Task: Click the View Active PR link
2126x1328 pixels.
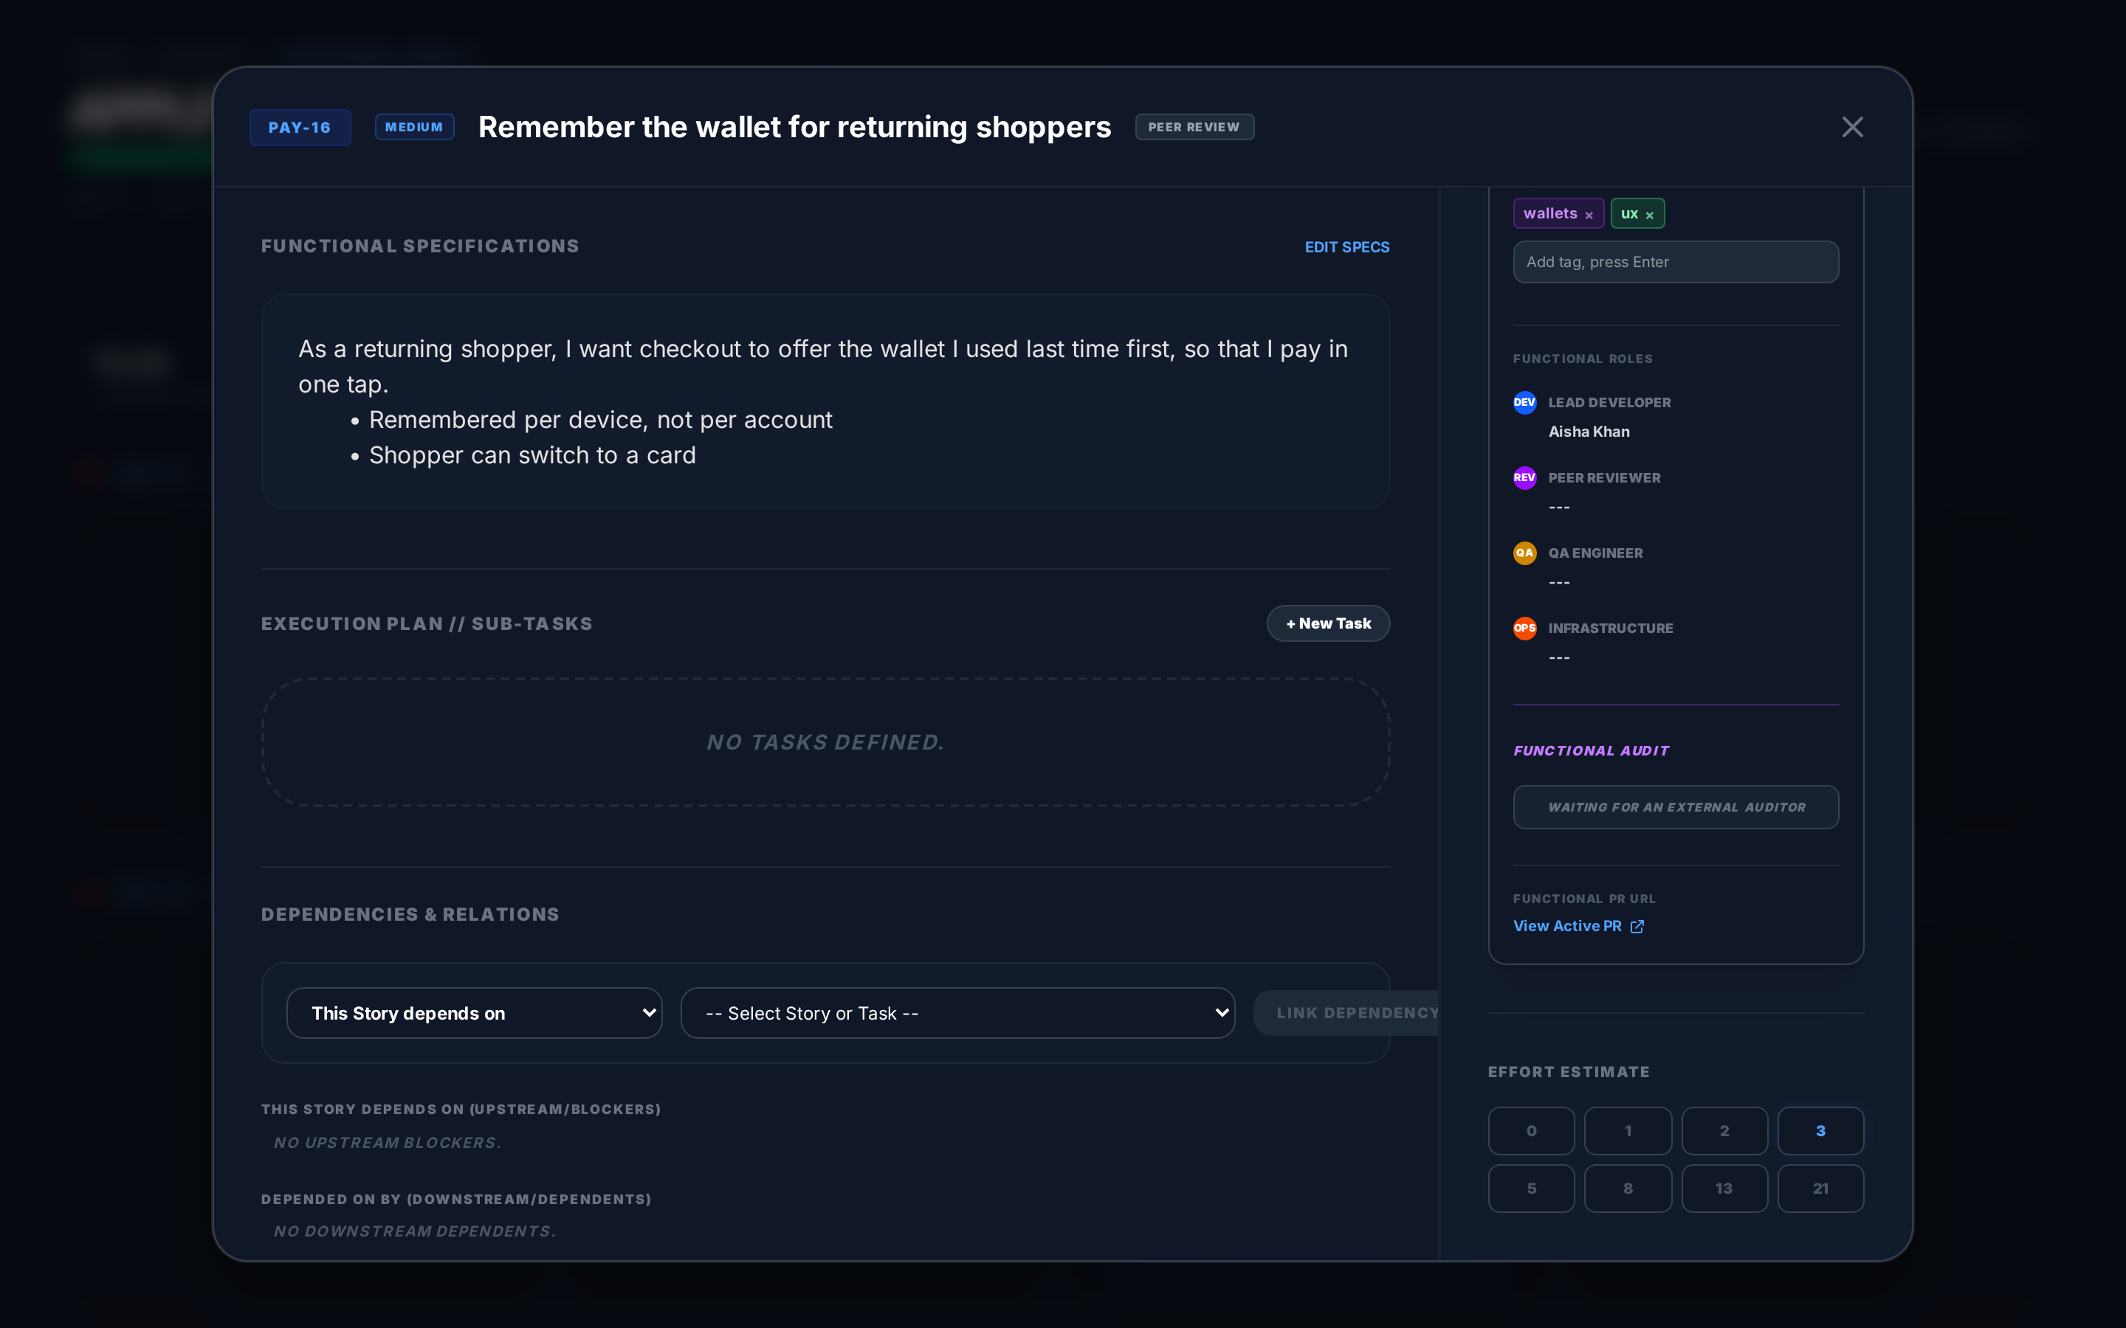Action: coord(1567,927)
